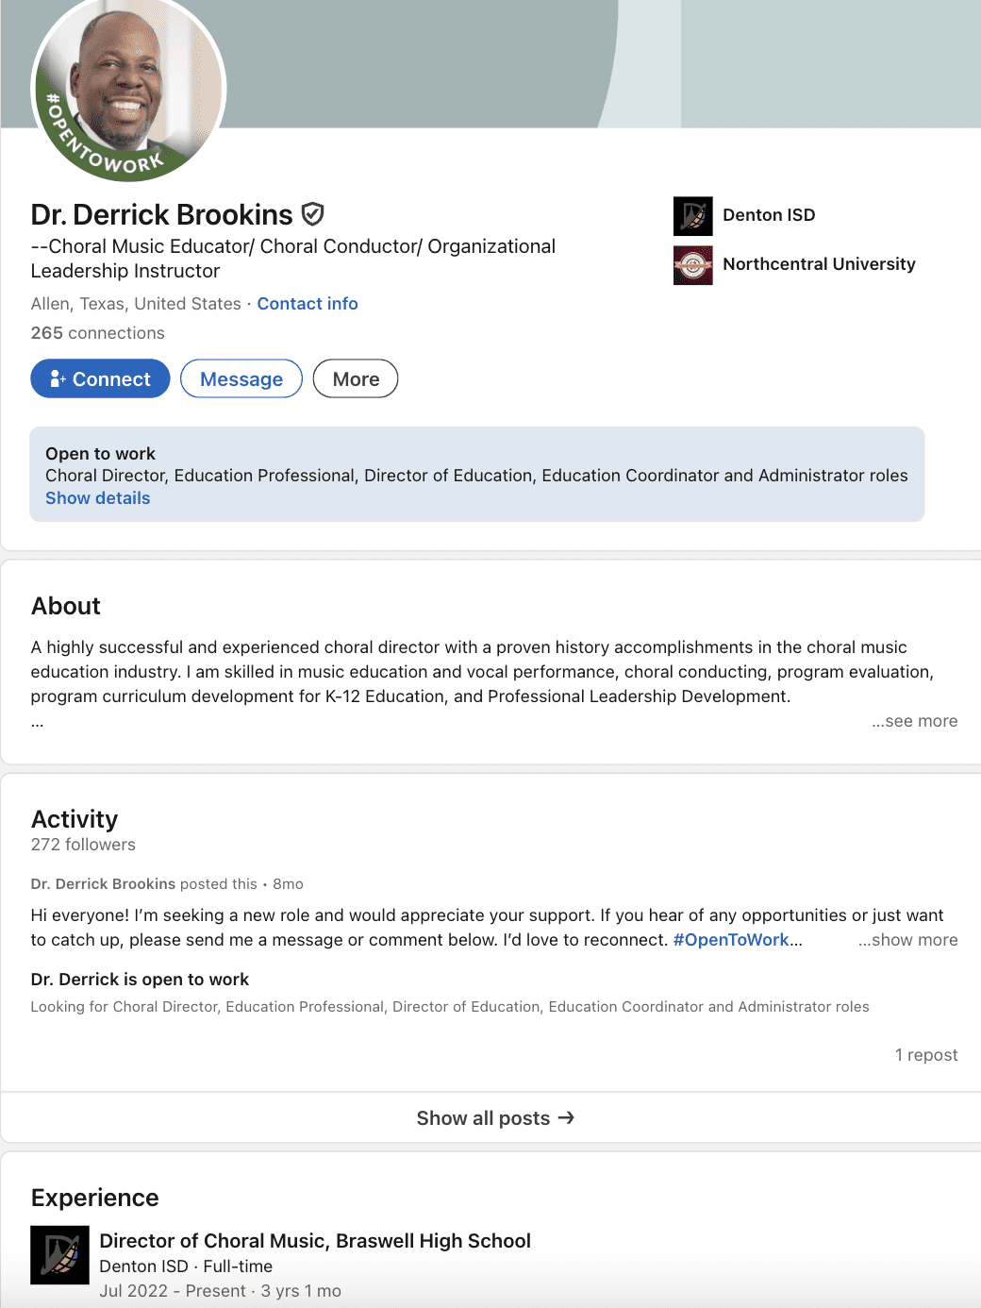Click the arrow icon next to Show all posts
This screenshot has width=981, height=1308.
pos(566,1117)
